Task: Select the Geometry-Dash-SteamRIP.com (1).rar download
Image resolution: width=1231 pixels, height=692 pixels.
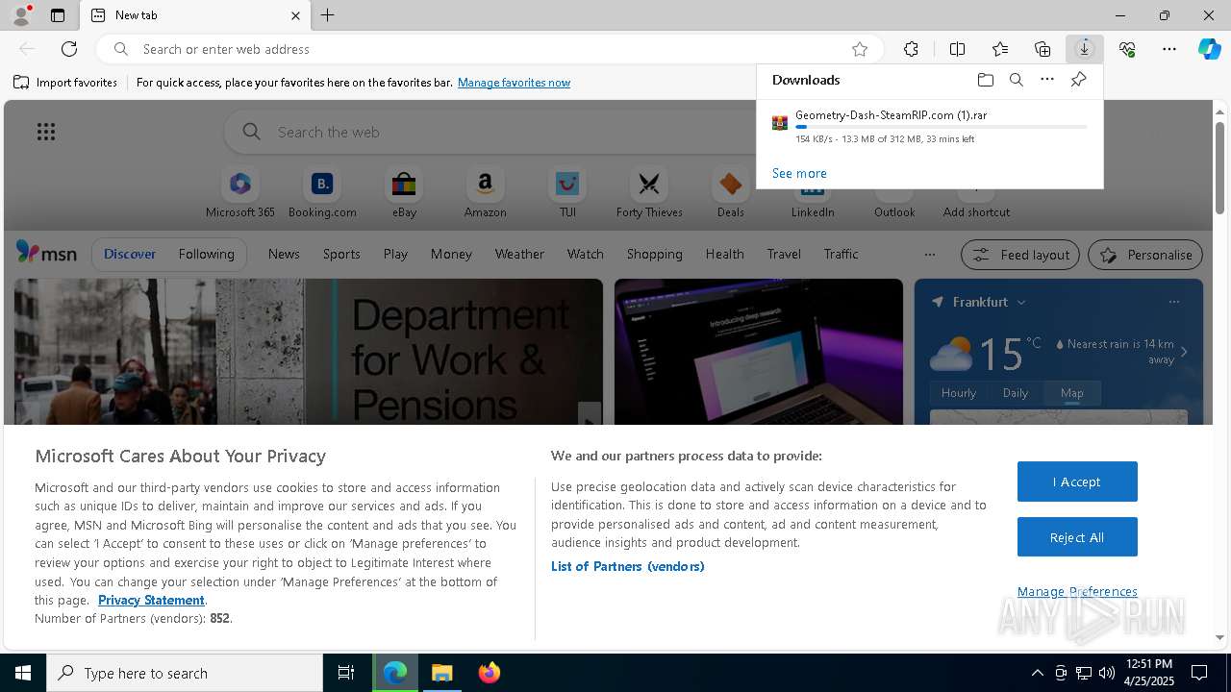Action: [x=929, y=126]
